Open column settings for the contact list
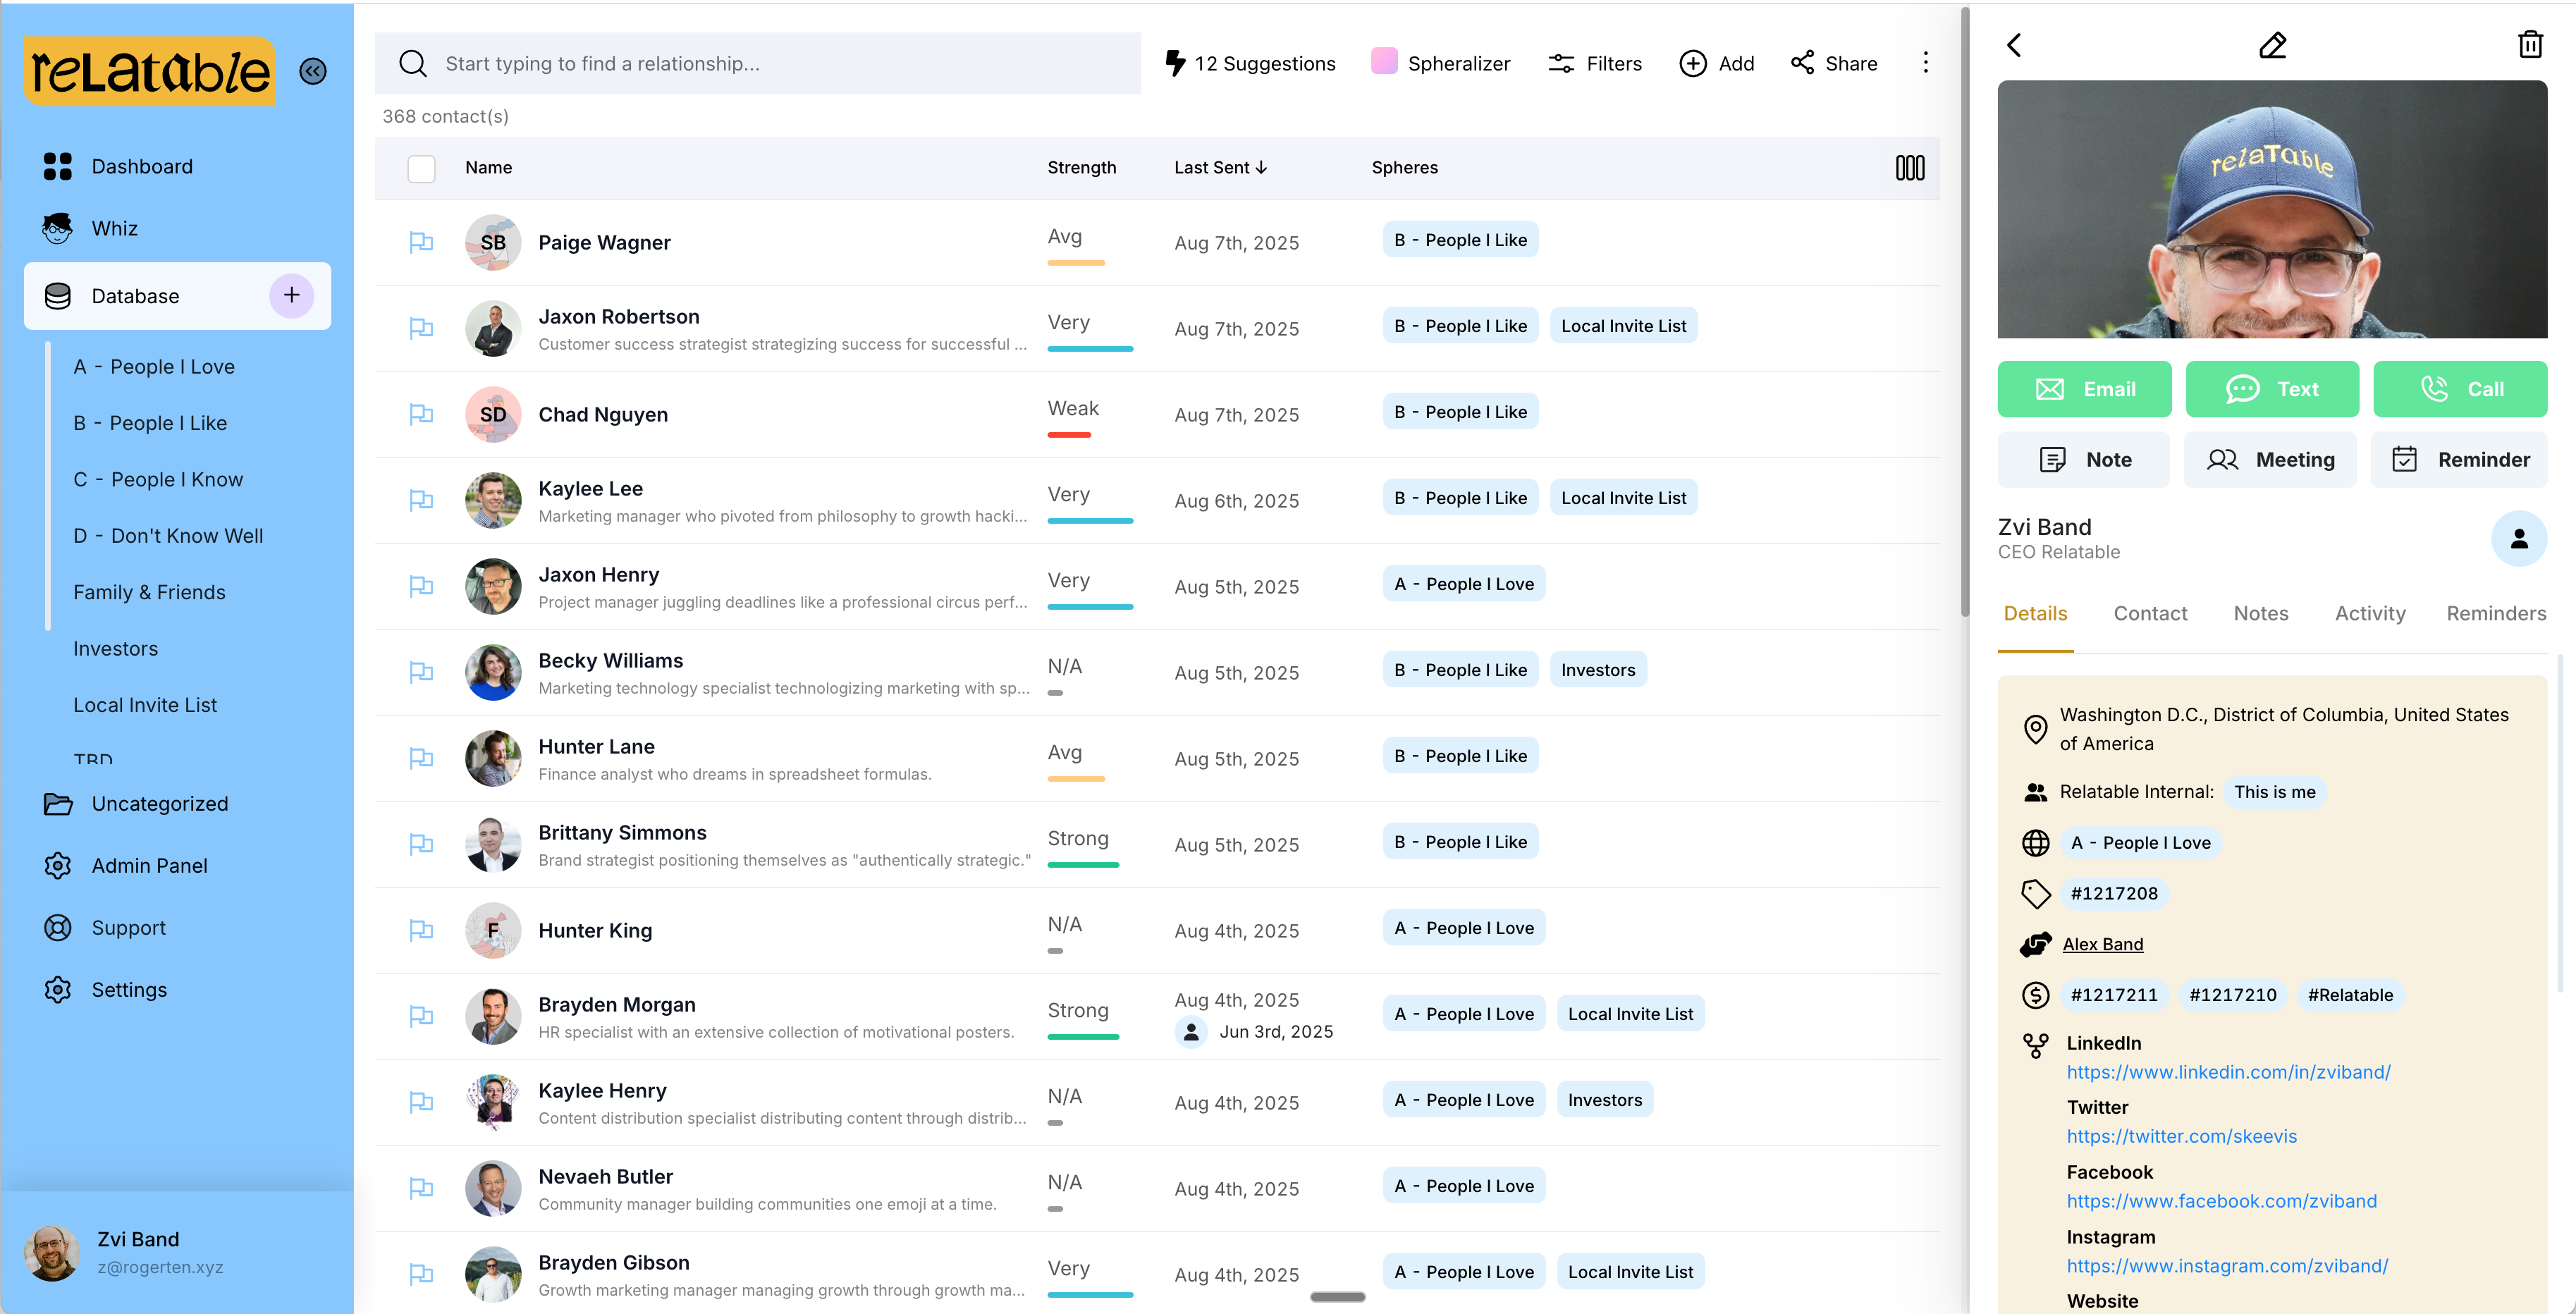Screen dimensions: 2576x1314 point(1909,168)
